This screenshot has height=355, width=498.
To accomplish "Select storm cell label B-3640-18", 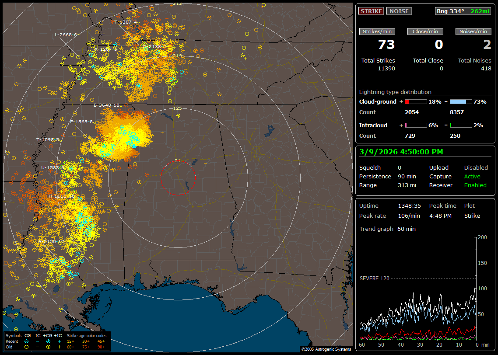I will click(106, 105).
